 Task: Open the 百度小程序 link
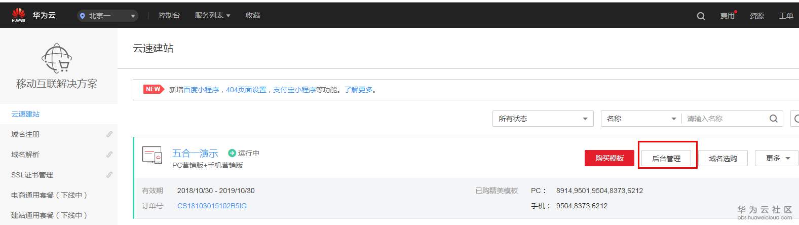pos(201,90)
